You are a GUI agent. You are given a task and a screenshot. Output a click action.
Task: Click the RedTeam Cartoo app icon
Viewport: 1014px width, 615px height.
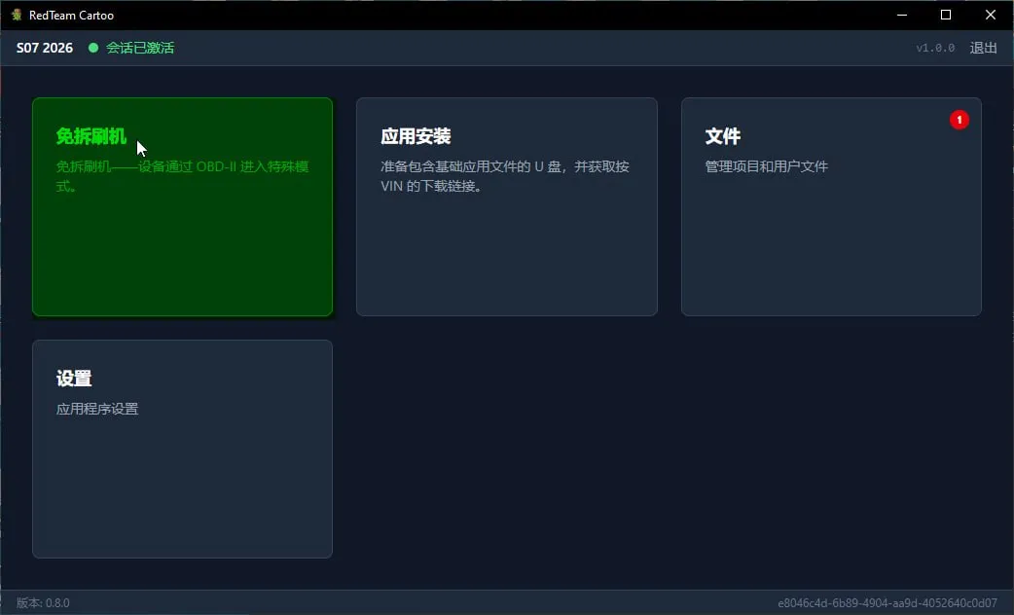[x=17, y=15]
